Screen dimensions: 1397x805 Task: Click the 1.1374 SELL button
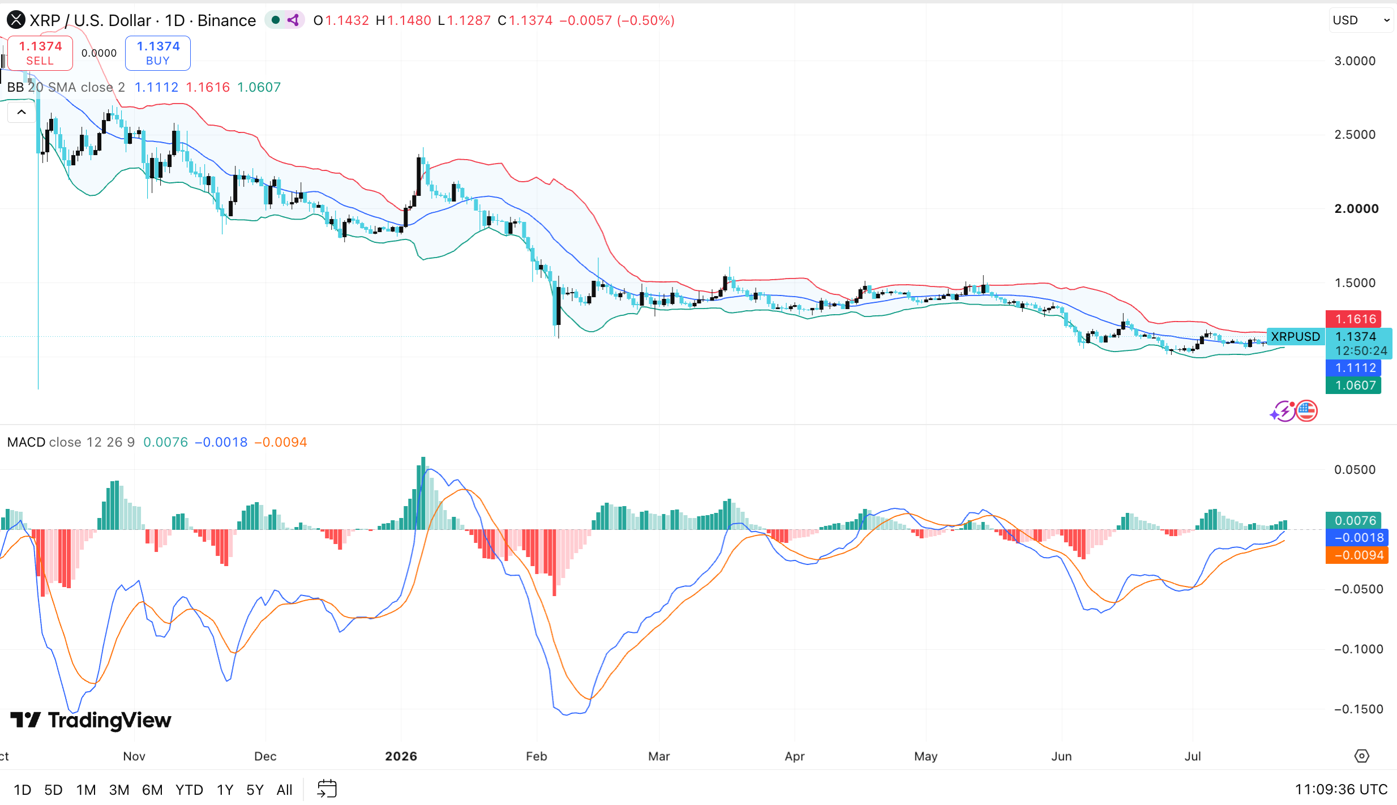(x=40, y=53)
